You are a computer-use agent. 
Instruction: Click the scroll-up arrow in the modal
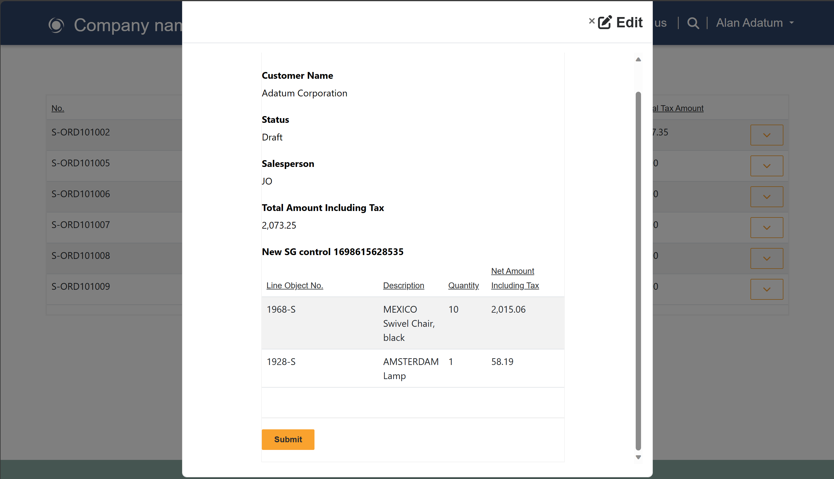(638, 59)
